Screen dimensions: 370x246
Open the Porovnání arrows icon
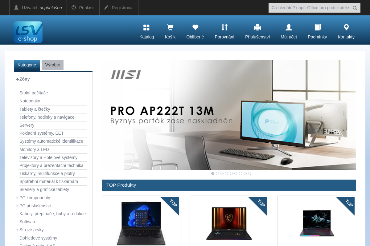coord(224,27)
